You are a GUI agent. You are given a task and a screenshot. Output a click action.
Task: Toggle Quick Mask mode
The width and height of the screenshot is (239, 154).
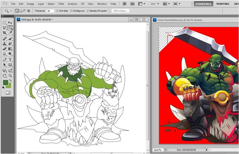click(x=7, y=93)
